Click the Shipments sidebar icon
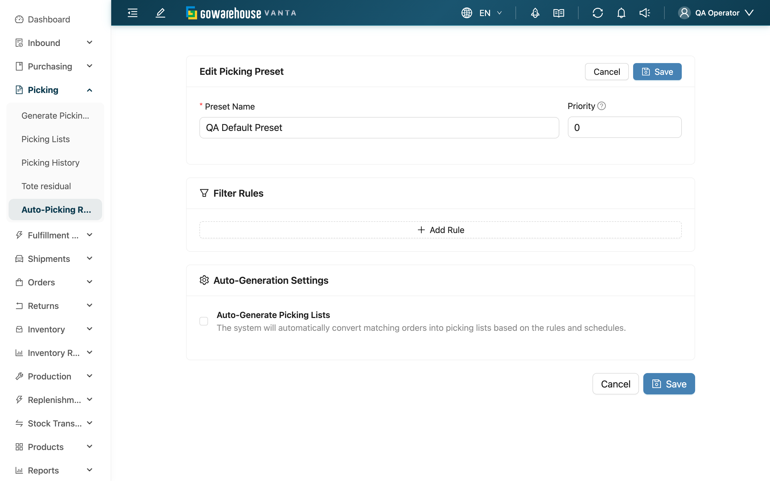The height and width of the screenshot is (481, 770). [x=19, y=259]
